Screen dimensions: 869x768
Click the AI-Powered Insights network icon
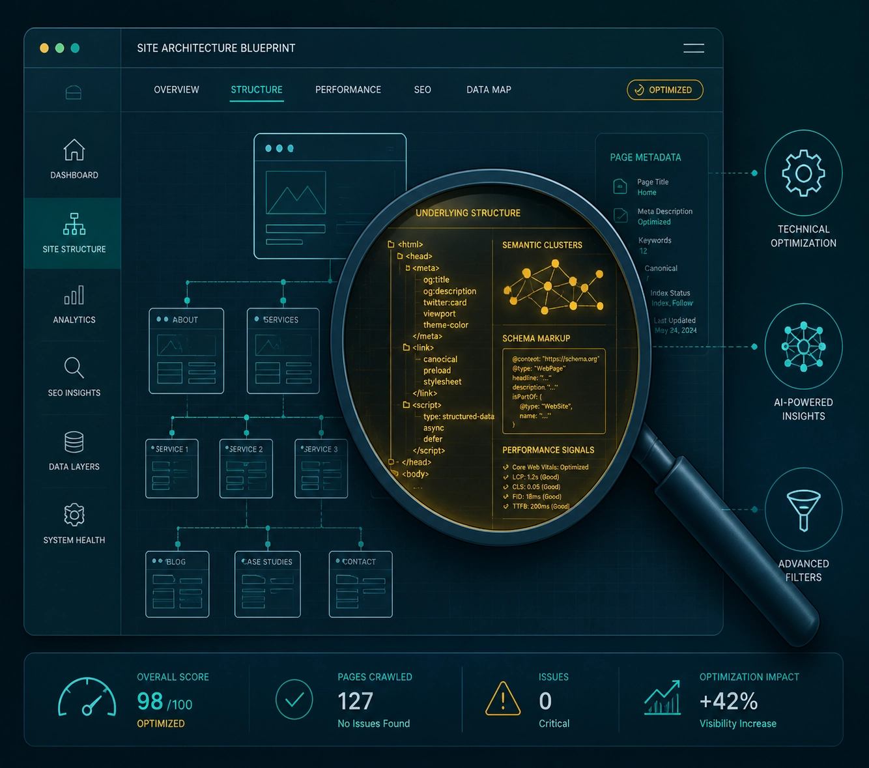803,347
